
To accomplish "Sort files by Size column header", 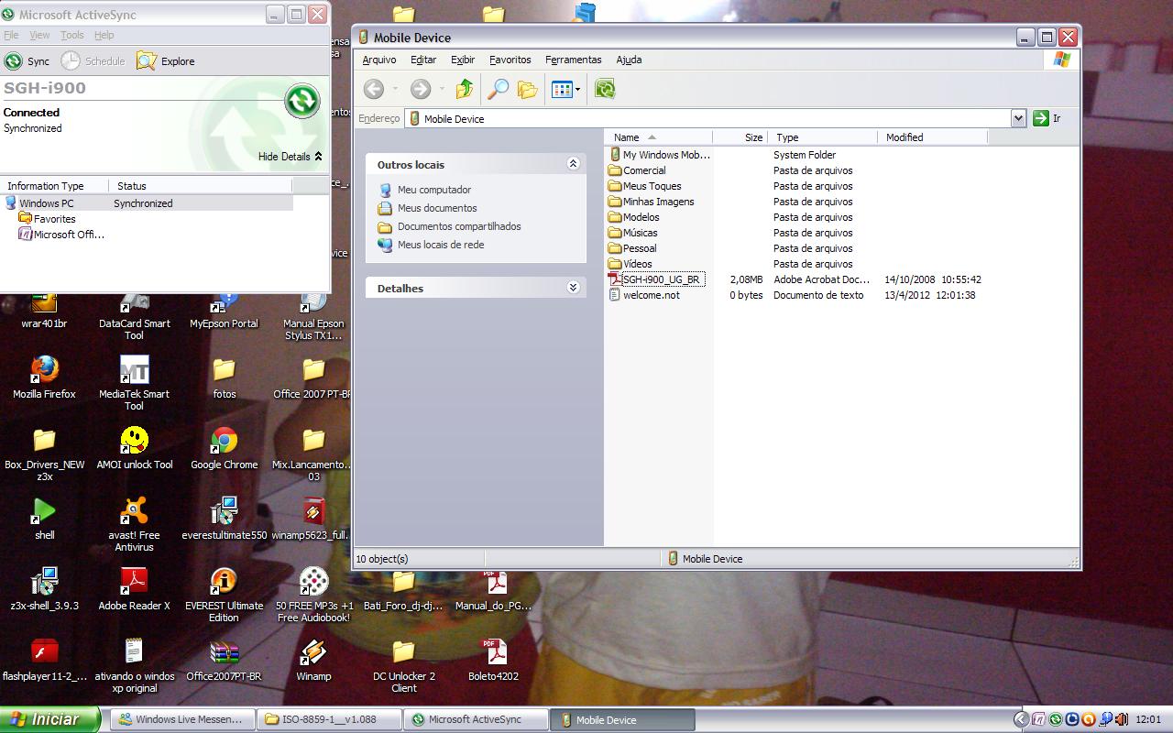I will (x=740, y=137).
